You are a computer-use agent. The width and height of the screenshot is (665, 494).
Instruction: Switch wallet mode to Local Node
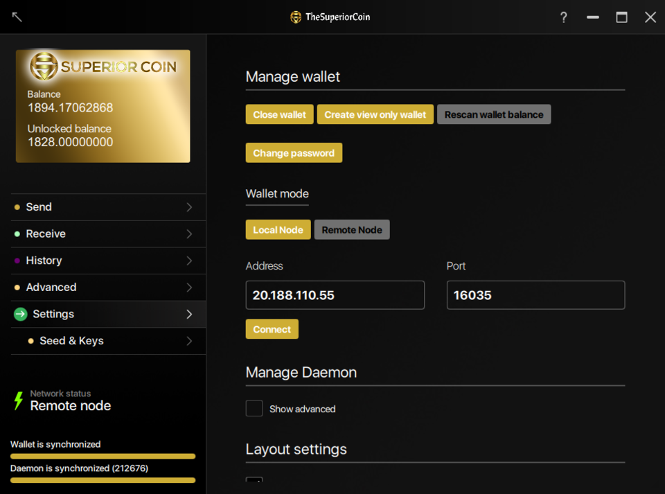pos(278,230)
